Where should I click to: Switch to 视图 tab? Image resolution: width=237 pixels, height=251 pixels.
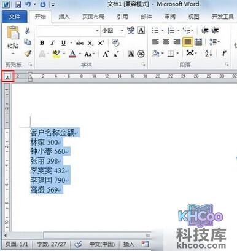[193, 17]
